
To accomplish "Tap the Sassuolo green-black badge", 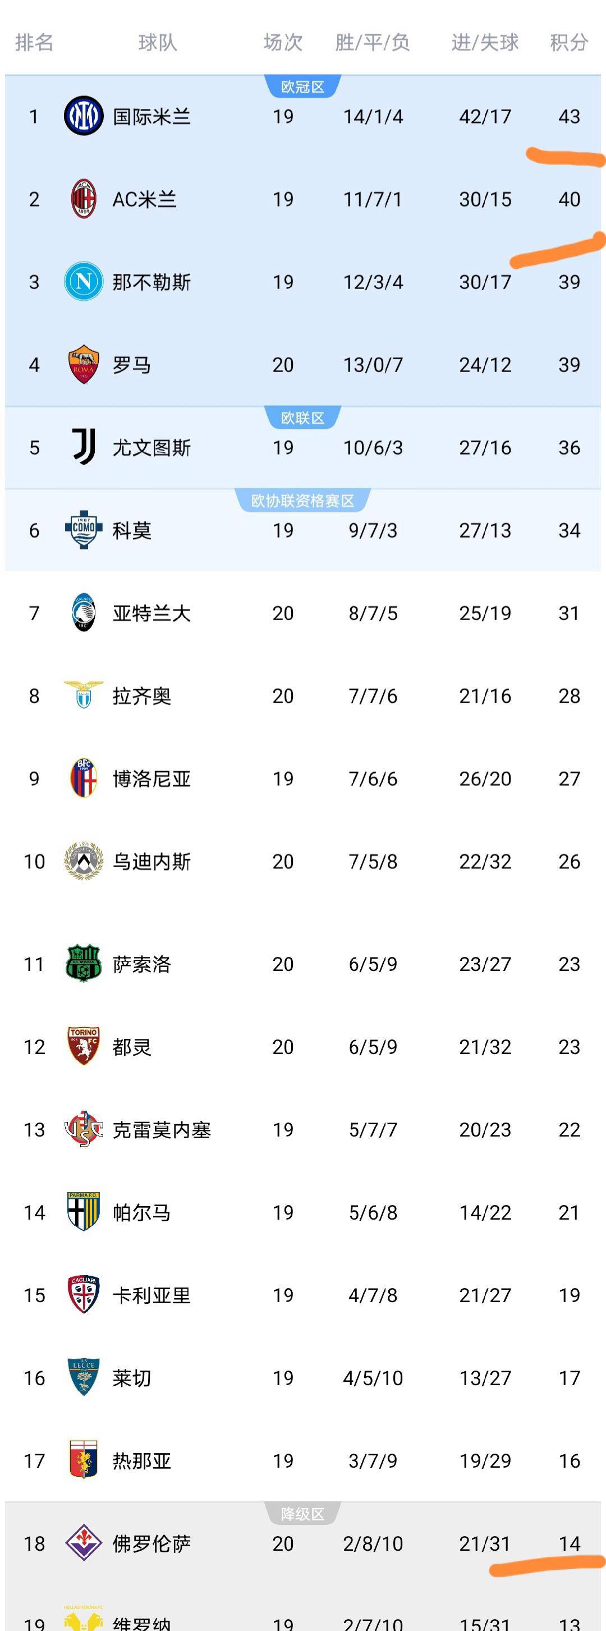I will tap(84, 963).
